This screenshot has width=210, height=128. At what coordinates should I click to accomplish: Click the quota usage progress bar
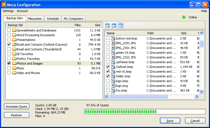(x=145, y=112)
